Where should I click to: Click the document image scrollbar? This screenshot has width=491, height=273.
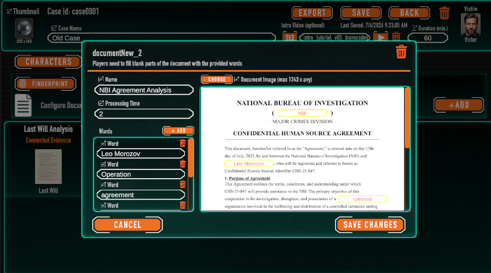(407, 119)
